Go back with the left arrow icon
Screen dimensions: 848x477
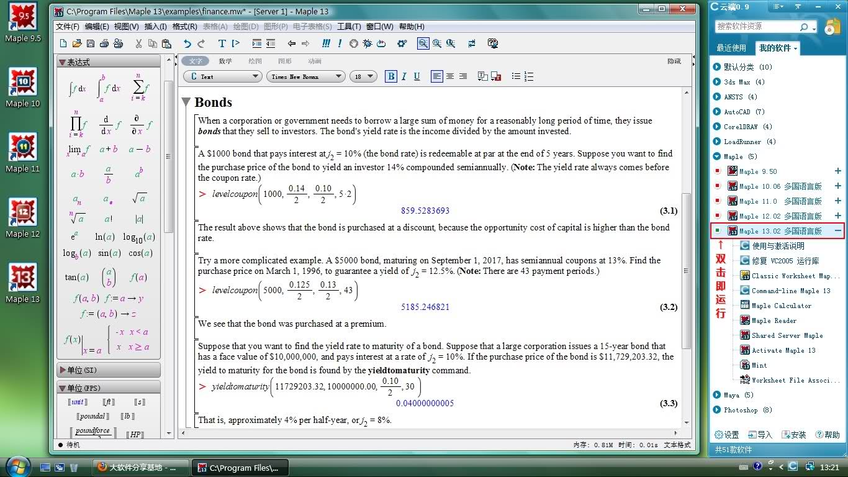pos(292,43)
